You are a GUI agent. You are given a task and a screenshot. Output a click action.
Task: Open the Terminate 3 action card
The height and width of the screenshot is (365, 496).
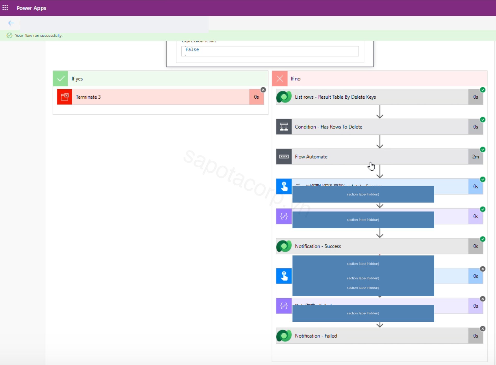pyautogui.click(x=160, y=97)
